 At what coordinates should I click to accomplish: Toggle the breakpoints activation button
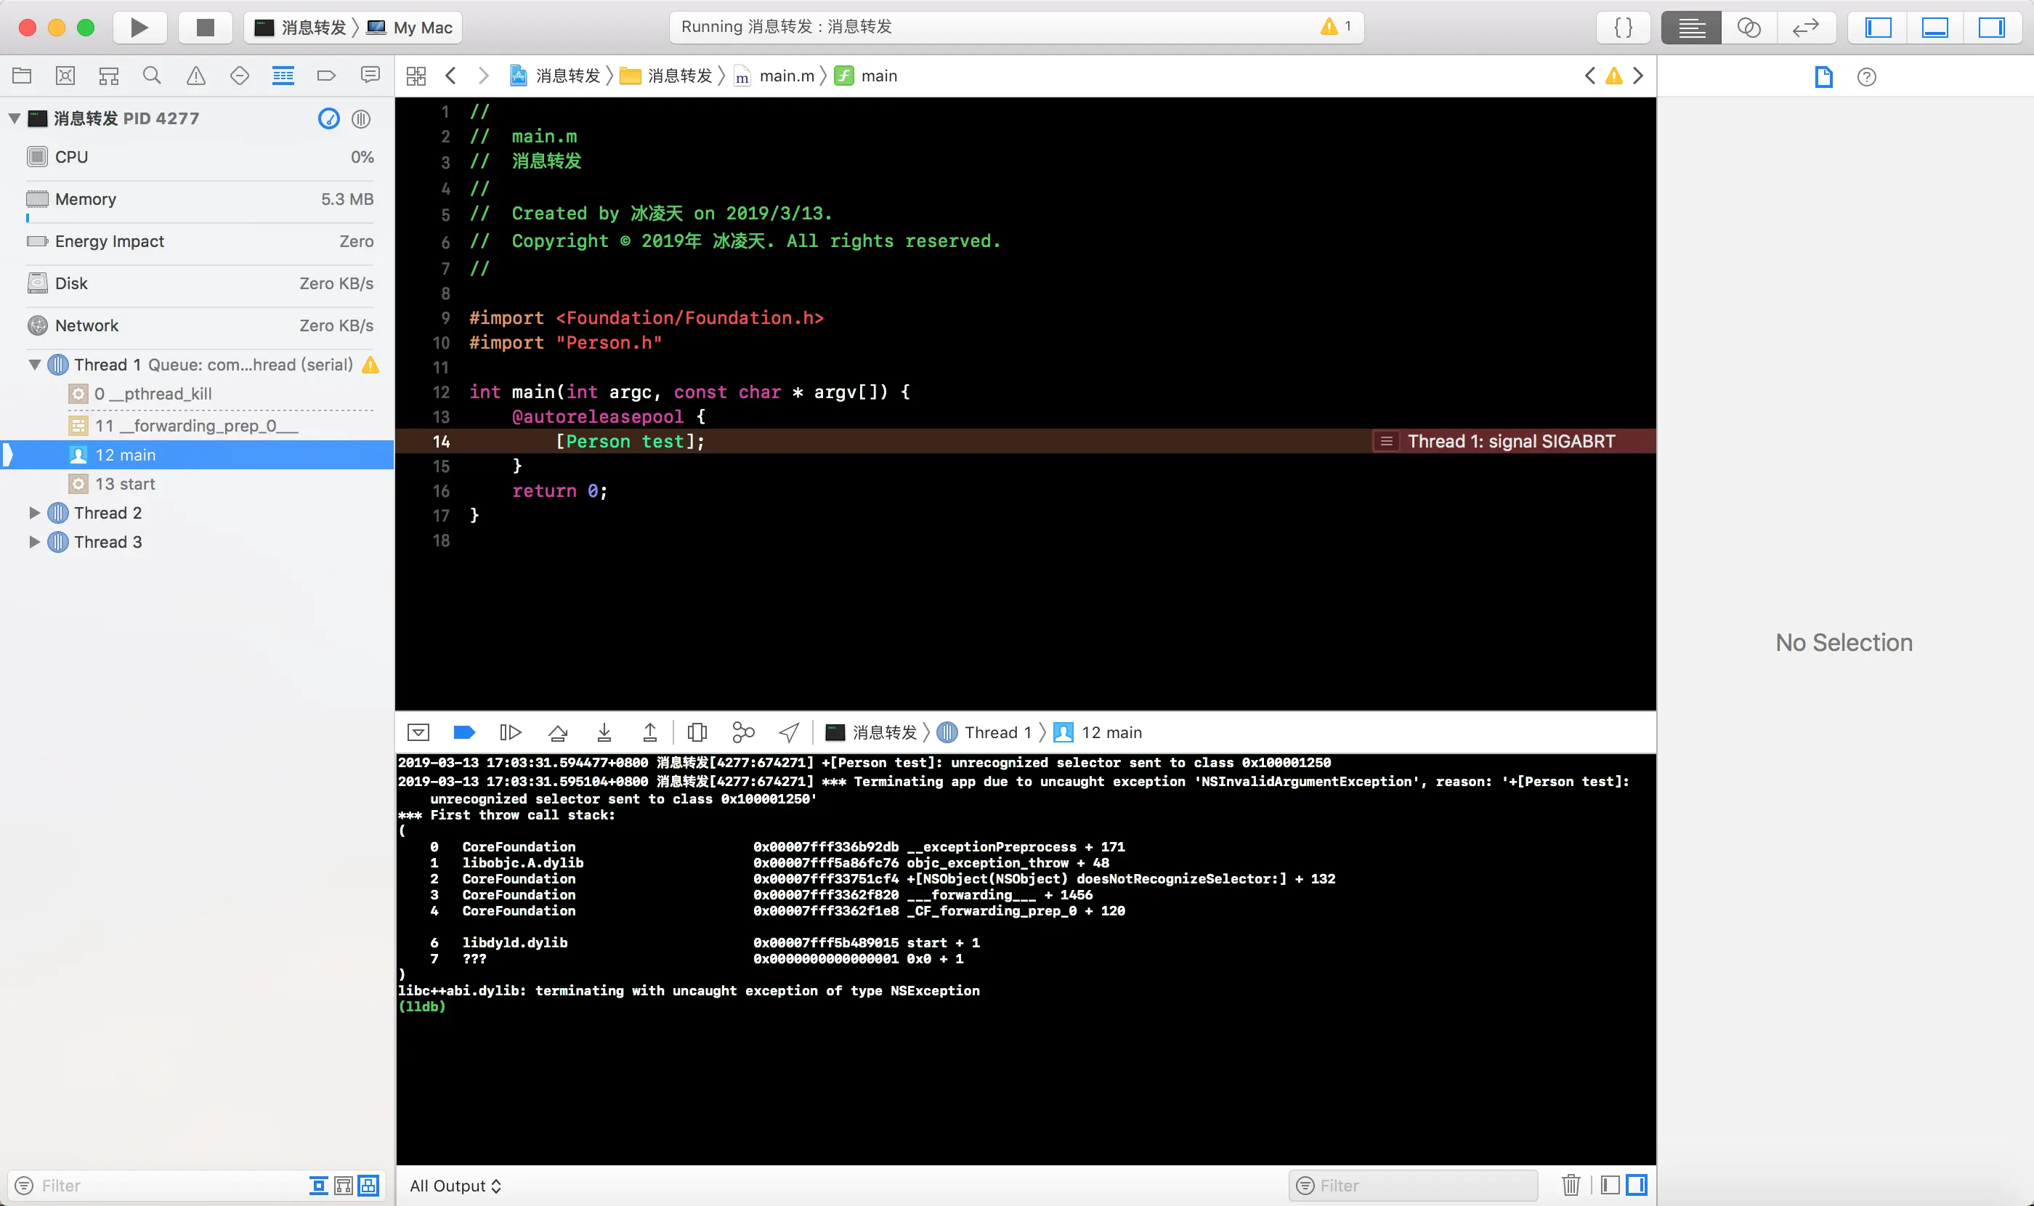(x=464, y=732)
